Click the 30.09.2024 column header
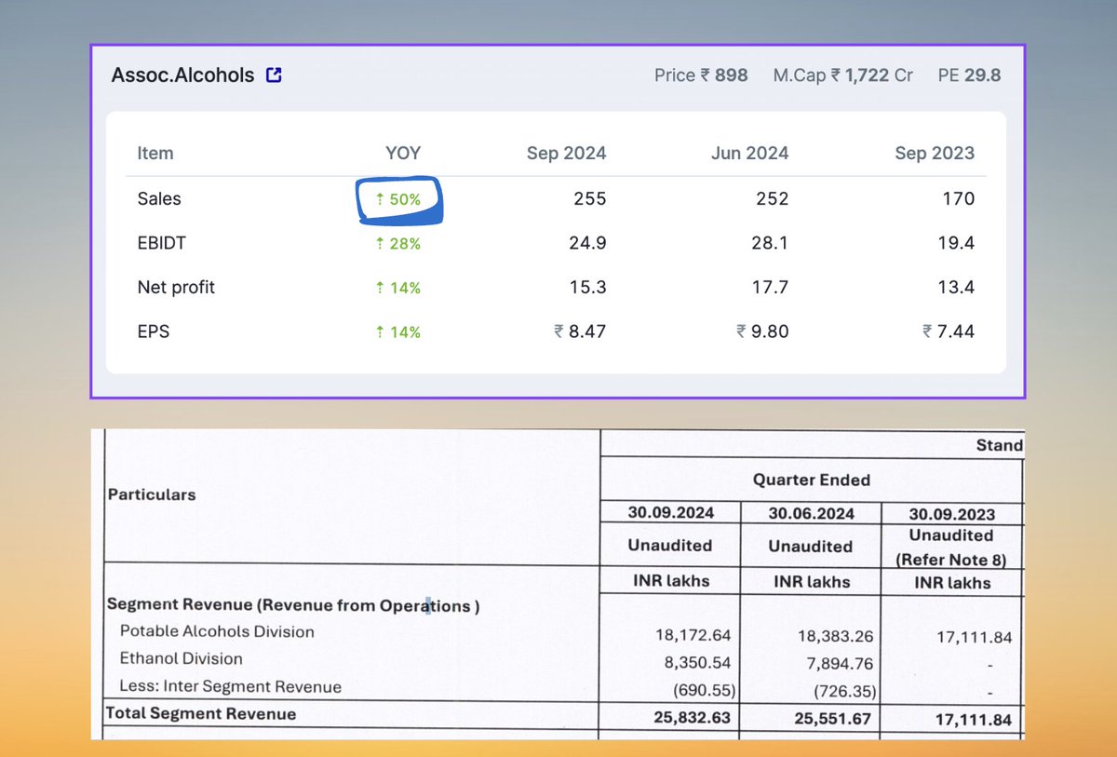1117x757 pixels. pos(670,513)
